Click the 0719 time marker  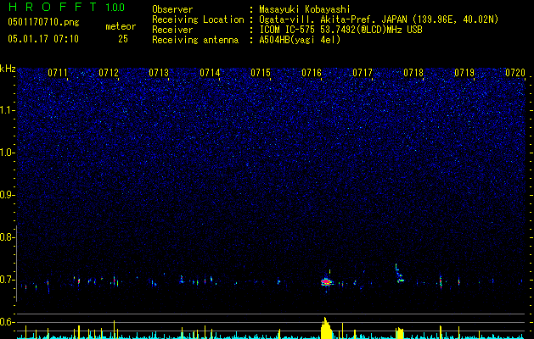(x=464, y=73)
